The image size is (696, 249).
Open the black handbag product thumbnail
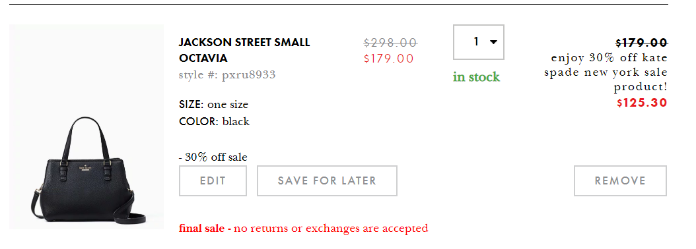87,126
